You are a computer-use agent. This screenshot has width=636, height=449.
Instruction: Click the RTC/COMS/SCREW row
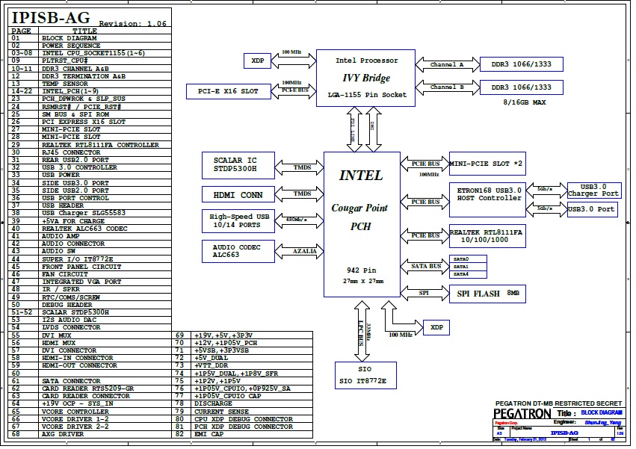pos(90,297)
